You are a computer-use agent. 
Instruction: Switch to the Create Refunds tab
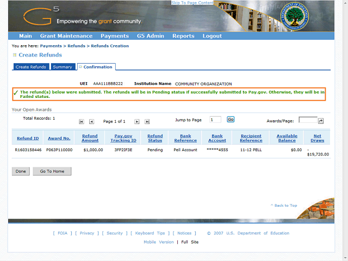click(x=30, y=67)
